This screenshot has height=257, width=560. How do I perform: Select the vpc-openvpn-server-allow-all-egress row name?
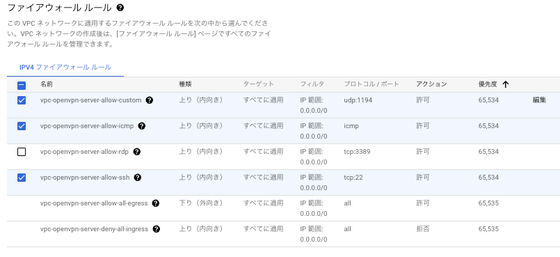point(94,203)
